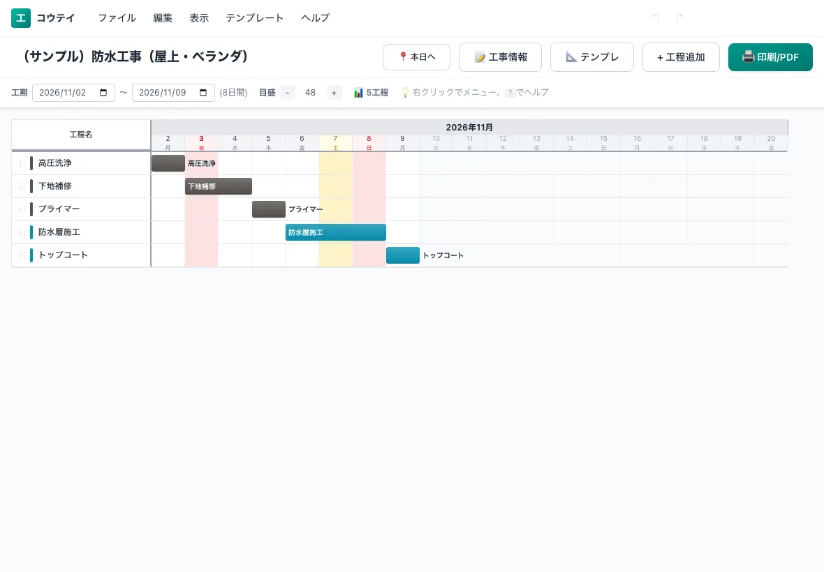Increase scale with plus button
Screen dimensions: 824x572
coord(334,93)
